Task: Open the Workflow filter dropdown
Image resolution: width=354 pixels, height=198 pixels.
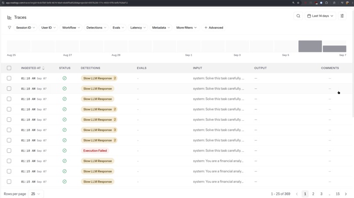Action: (71, 28)
